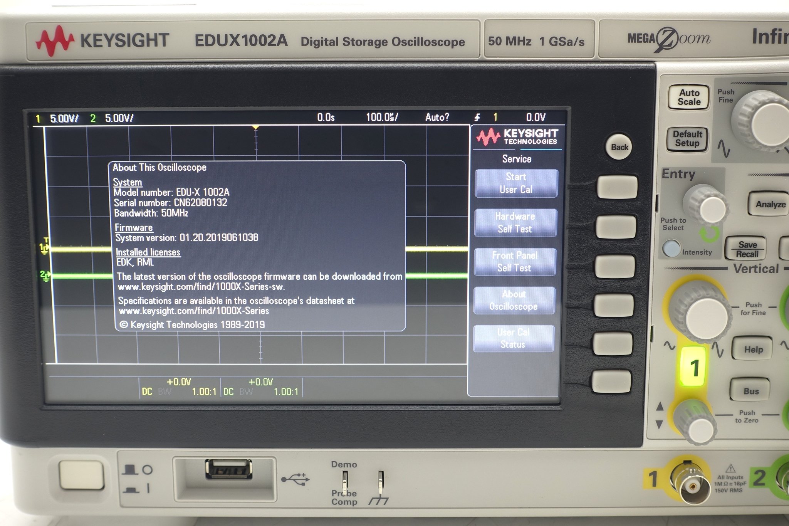This screenshot has height=526, width=789.
Task: Push the power button at lower left
Action: click(81, 474)
